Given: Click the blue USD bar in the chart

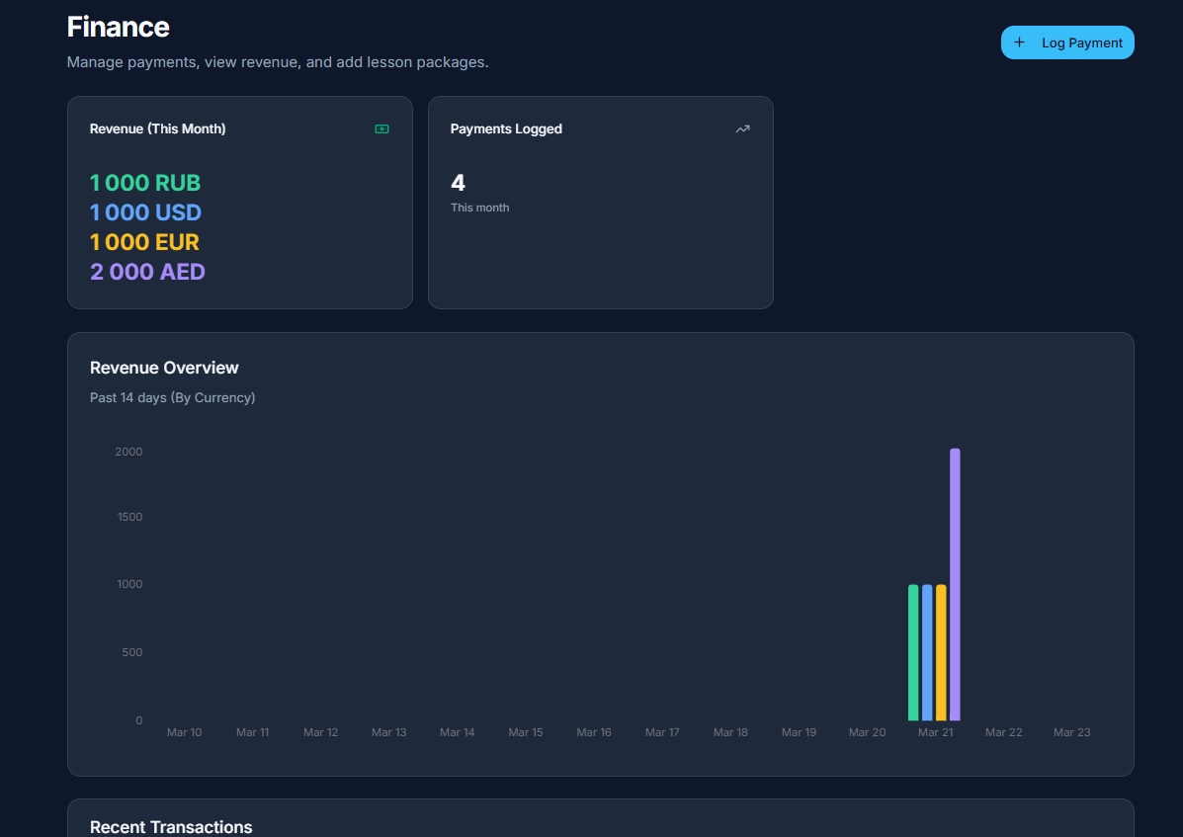Looking at the screenshot, I should [x=925, y=652].
